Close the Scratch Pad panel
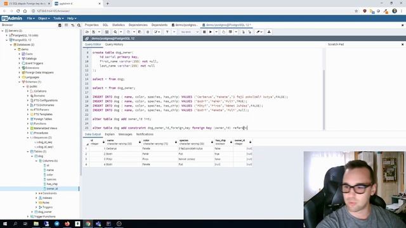 point(402,44)
